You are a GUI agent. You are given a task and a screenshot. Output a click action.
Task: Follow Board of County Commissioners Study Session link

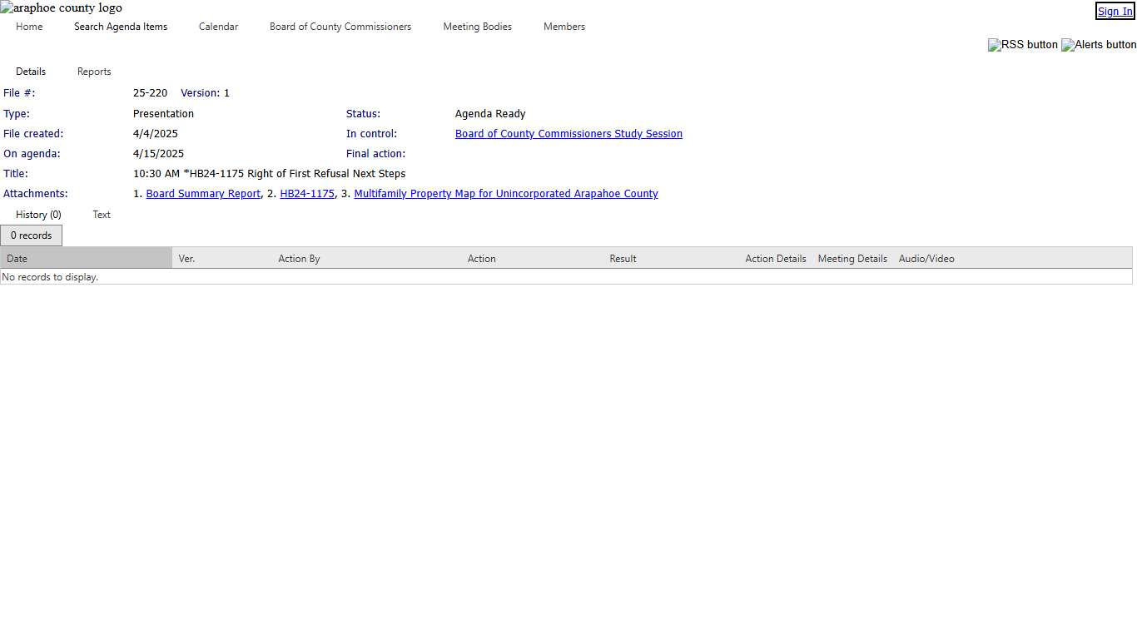(x=568, y=134)
